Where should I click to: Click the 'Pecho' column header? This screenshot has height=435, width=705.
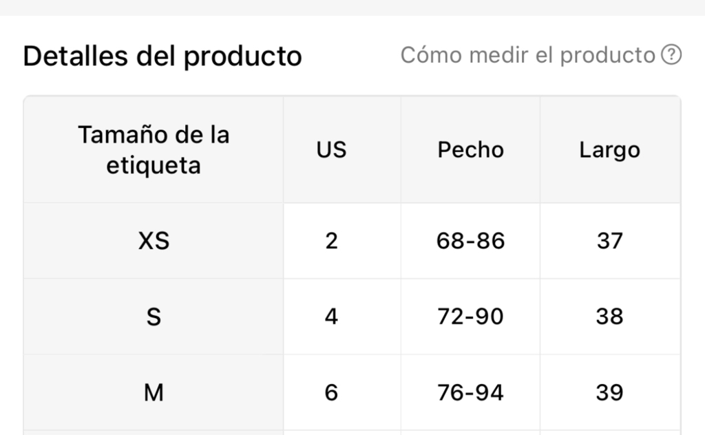[470, 149]
